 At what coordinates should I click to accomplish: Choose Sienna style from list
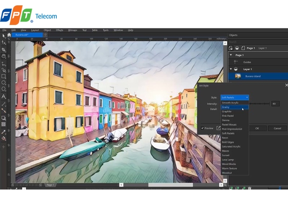[235, 120]
